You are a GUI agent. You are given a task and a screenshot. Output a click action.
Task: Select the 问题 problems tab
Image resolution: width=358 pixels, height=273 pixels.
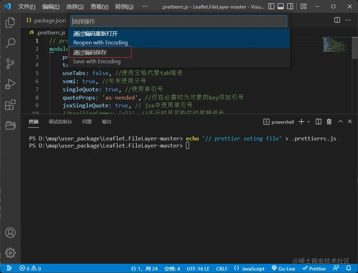(x=87, y=122)
